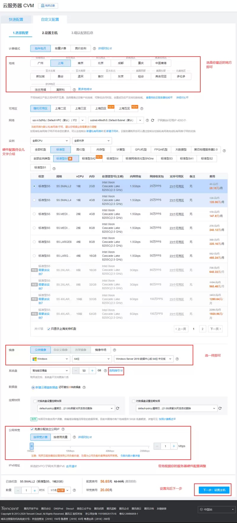This screenshot has width=237, height=523.
Task: Click the plus icon for 新建云硬盘数据盘
Action: tap(33, 387)
